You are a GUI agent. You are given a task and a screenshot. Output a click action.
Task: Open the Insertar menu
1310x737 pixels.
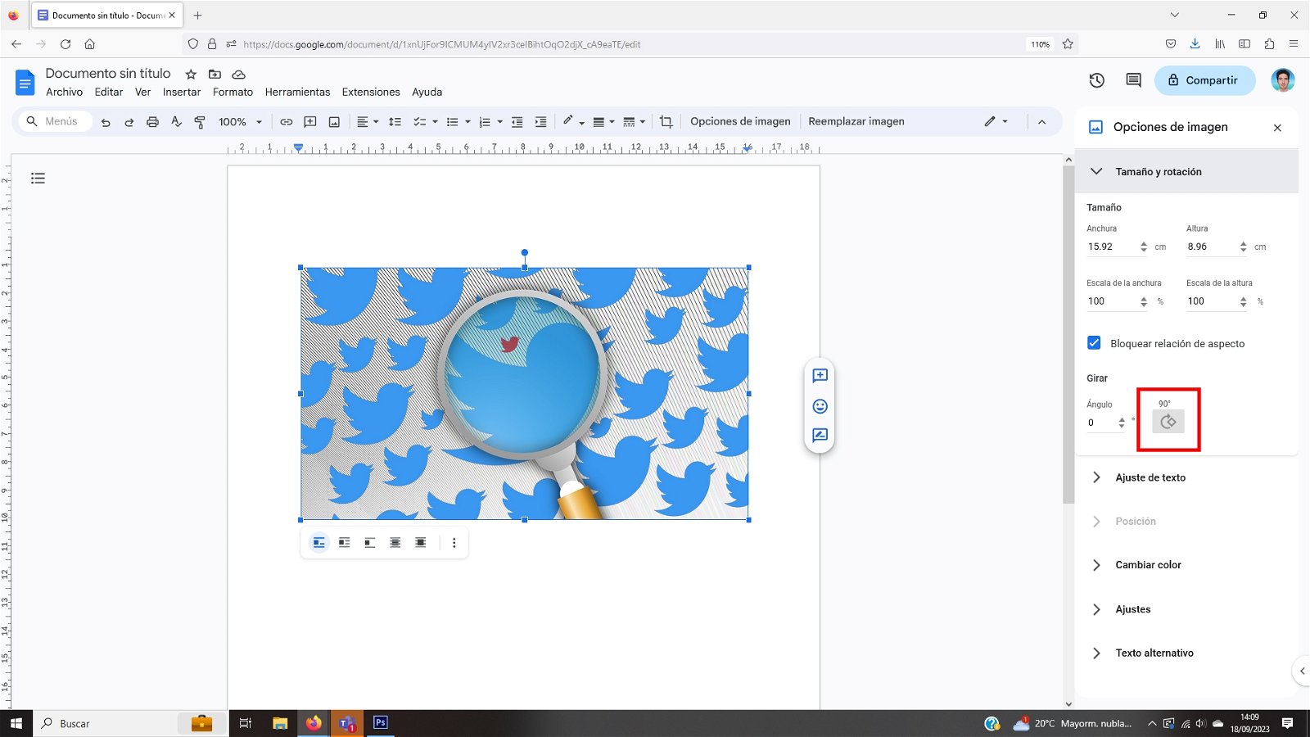point(182,93)
